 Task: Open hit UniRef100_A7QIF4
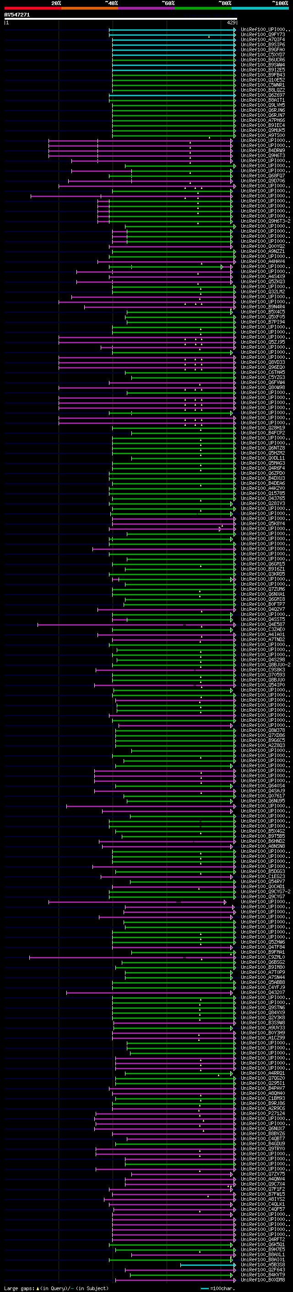click(262, 39)
